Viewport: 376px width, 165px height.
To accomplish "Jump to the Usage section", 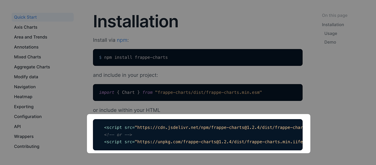I will [x=330, y=33].
